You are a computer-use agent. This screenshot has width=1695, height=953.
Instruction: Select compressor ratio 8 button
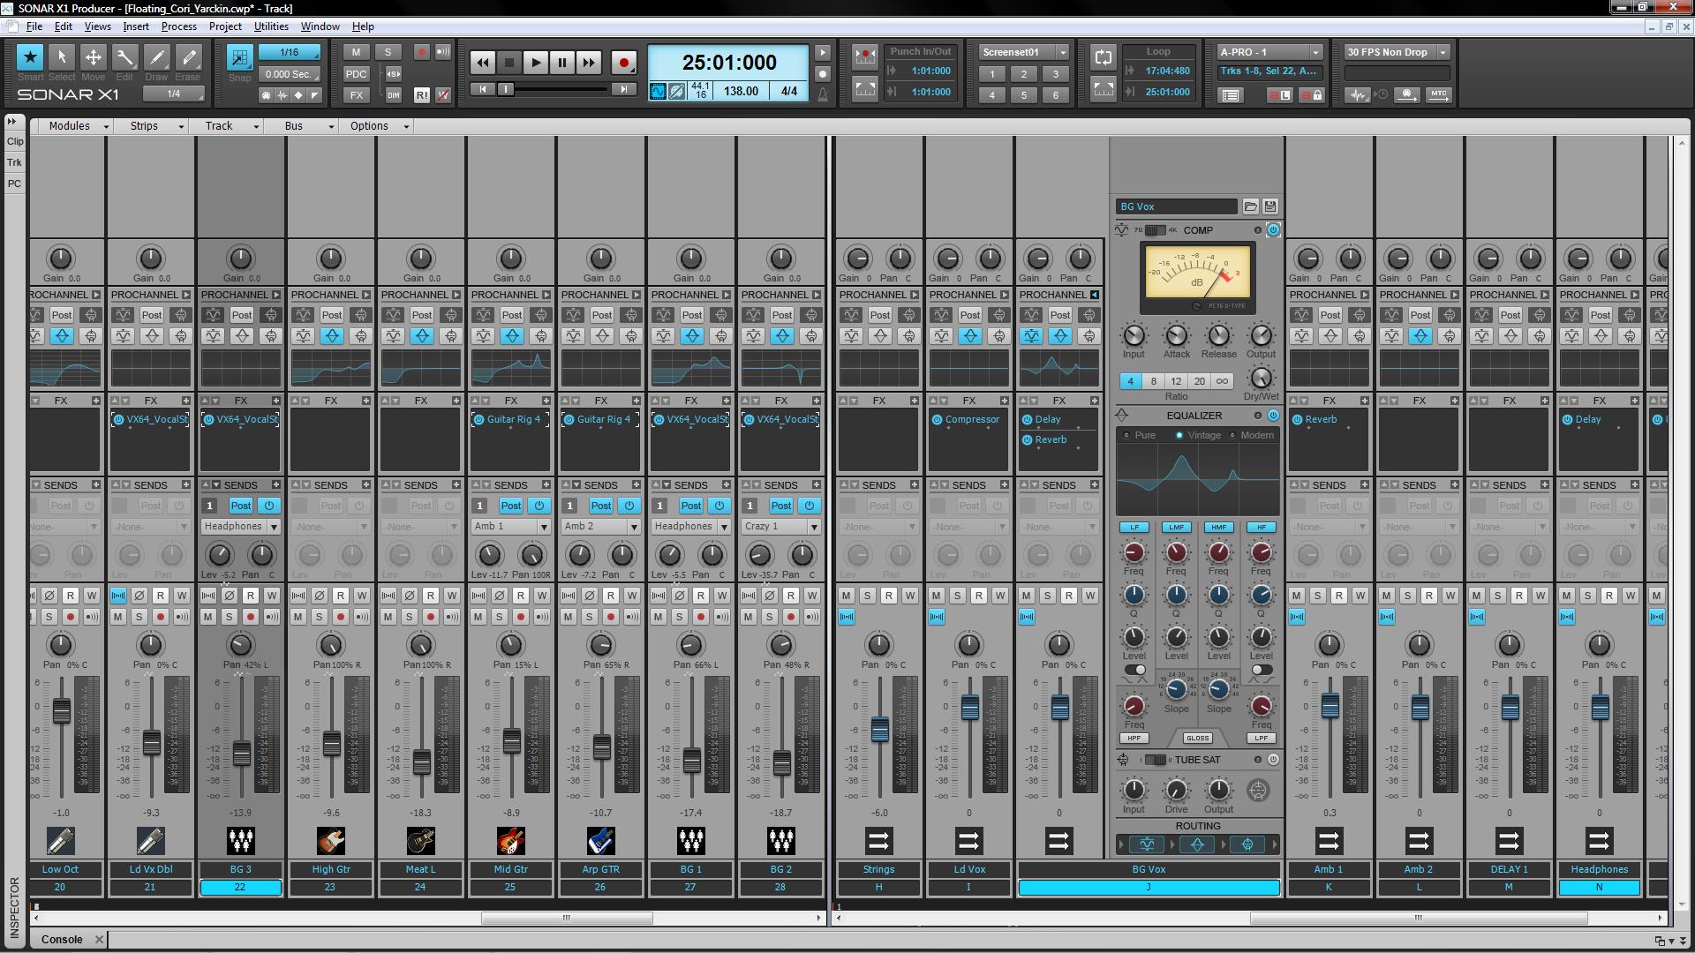pos(1153,381)
